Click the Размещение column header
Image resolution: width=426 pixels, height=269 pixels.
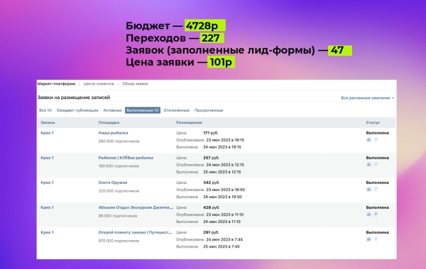(x=189, y=122)
